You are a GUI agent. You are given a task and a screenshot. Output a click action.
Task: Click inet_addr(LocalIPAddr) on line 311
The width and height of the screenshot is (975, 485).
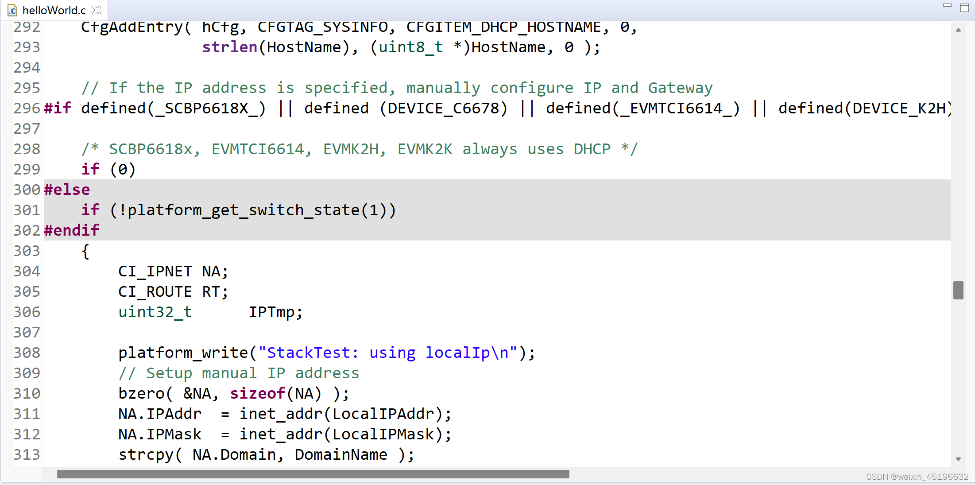341,414
